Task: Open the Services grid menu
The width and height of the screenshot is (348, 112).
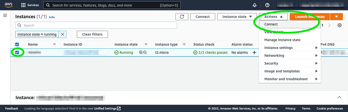Action: [x=30, y=5]
